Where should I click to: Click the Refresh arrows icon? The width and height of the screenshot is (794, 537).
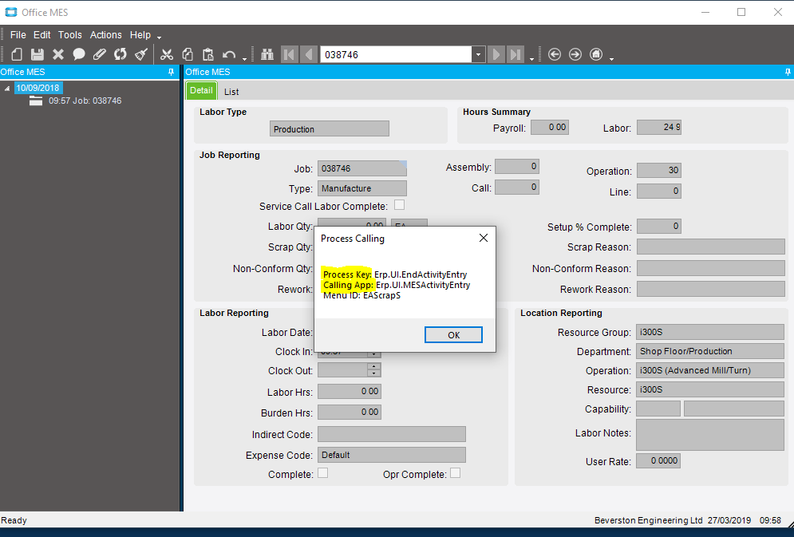[x=120, y=54]
